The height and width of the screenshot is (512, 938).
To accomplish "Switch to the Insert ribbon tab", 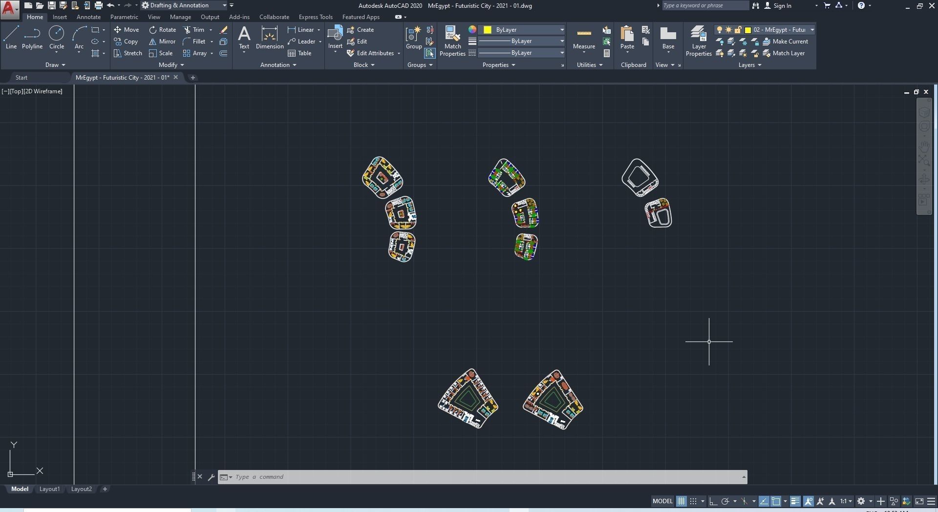I will [60, 17].
